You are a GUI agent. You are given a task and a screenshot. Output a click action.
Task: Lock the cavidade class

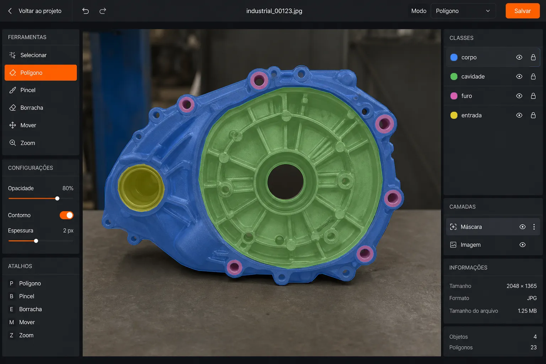point(533,76)
